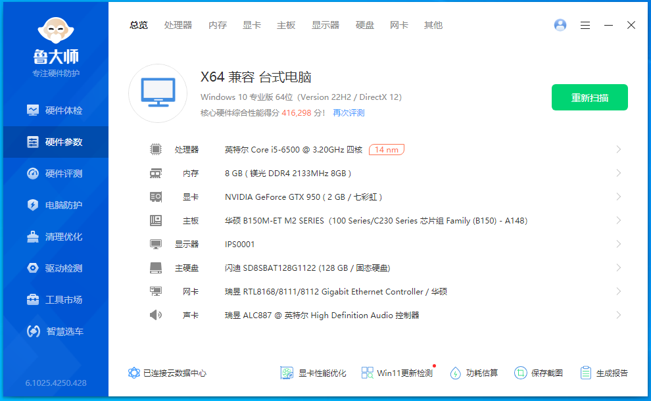Switch to 显示器 tab
Viewport: 651px width, 401px height.
325,26
